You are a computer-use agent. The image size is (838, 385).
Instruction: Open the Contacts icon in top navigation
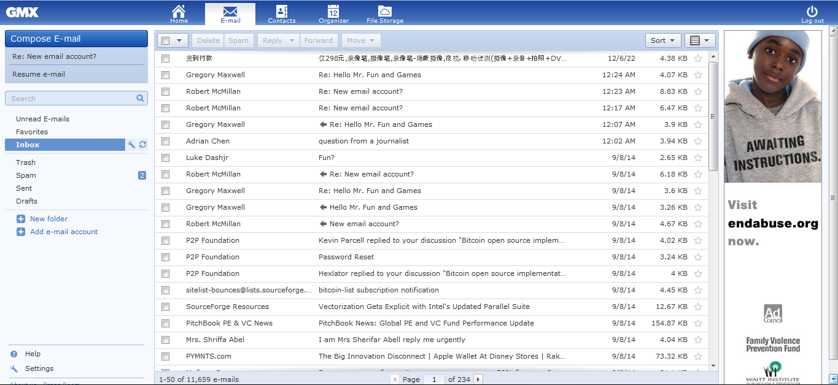(x=282, y=12)
